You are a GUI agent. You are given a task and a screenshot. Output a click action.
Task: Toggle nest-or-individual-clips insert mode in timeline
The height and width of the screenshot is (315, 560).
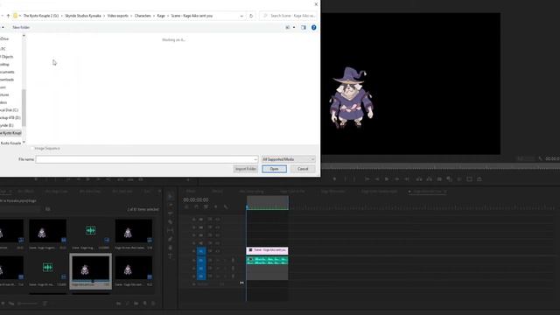[186, 206]
